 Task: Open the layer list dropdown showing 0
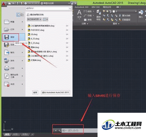click(119, 11)
